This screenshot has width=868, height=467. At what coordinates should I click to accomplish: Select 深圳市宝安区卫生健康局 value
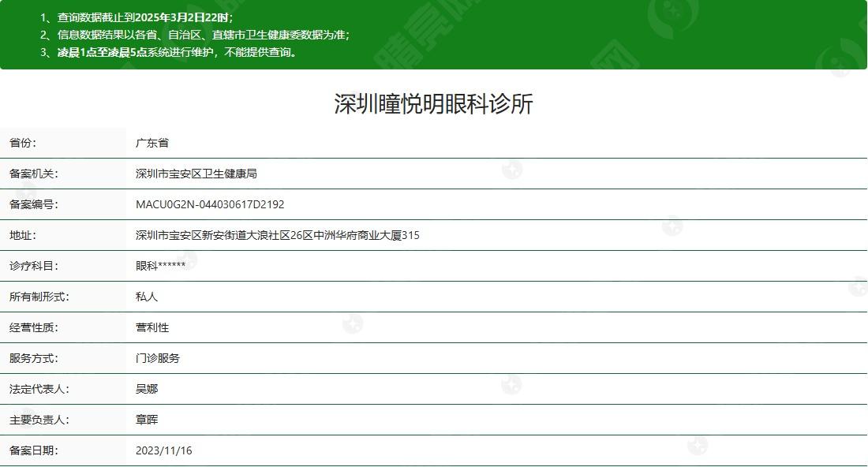[196, 174]
